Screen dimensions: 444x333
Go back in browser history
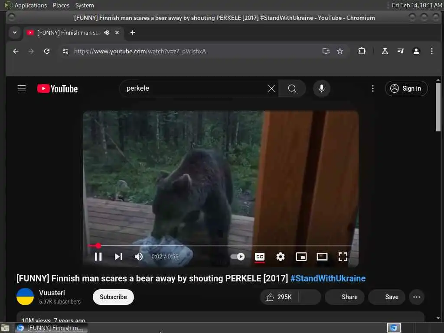click(16, 51)
